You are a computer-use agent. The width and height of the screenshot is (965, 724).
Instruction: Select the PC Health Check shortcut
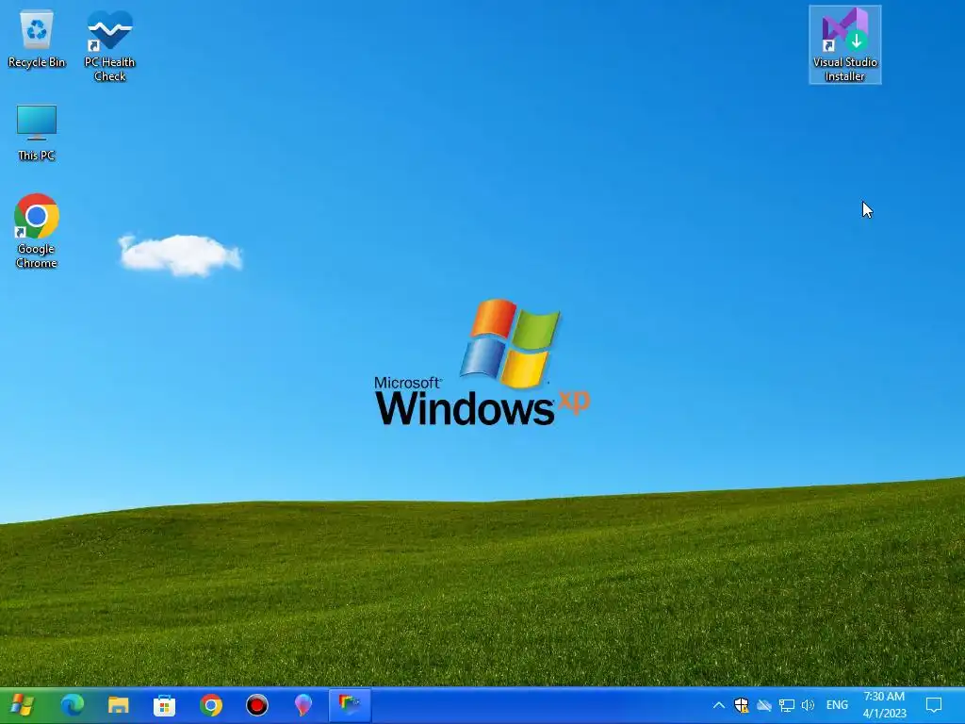[109, 45]
